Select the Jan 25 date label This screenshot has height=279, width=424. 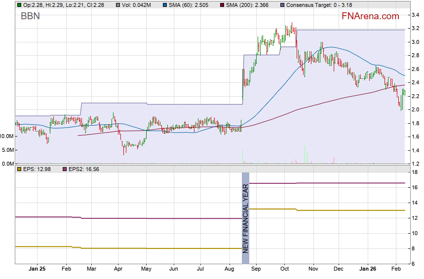pyautogui.click(x=37, y=270)
